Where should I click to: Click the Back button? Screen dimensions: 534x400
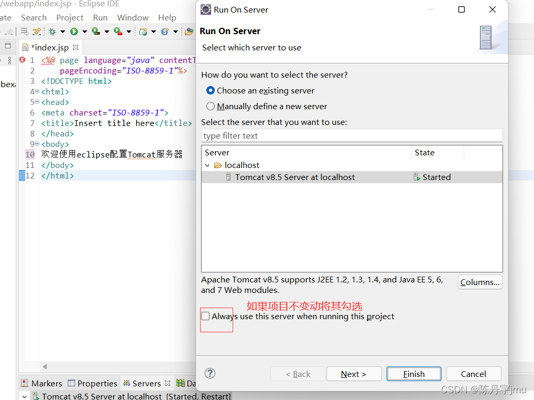click(298, 374)
